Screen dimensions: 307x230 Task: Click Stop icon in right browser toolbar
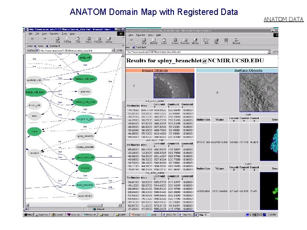[144, 41]
